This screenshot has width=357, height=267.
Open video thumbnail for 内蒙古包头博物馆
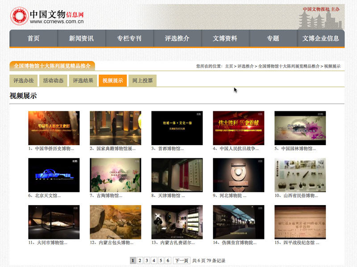[x=116, y=222]
